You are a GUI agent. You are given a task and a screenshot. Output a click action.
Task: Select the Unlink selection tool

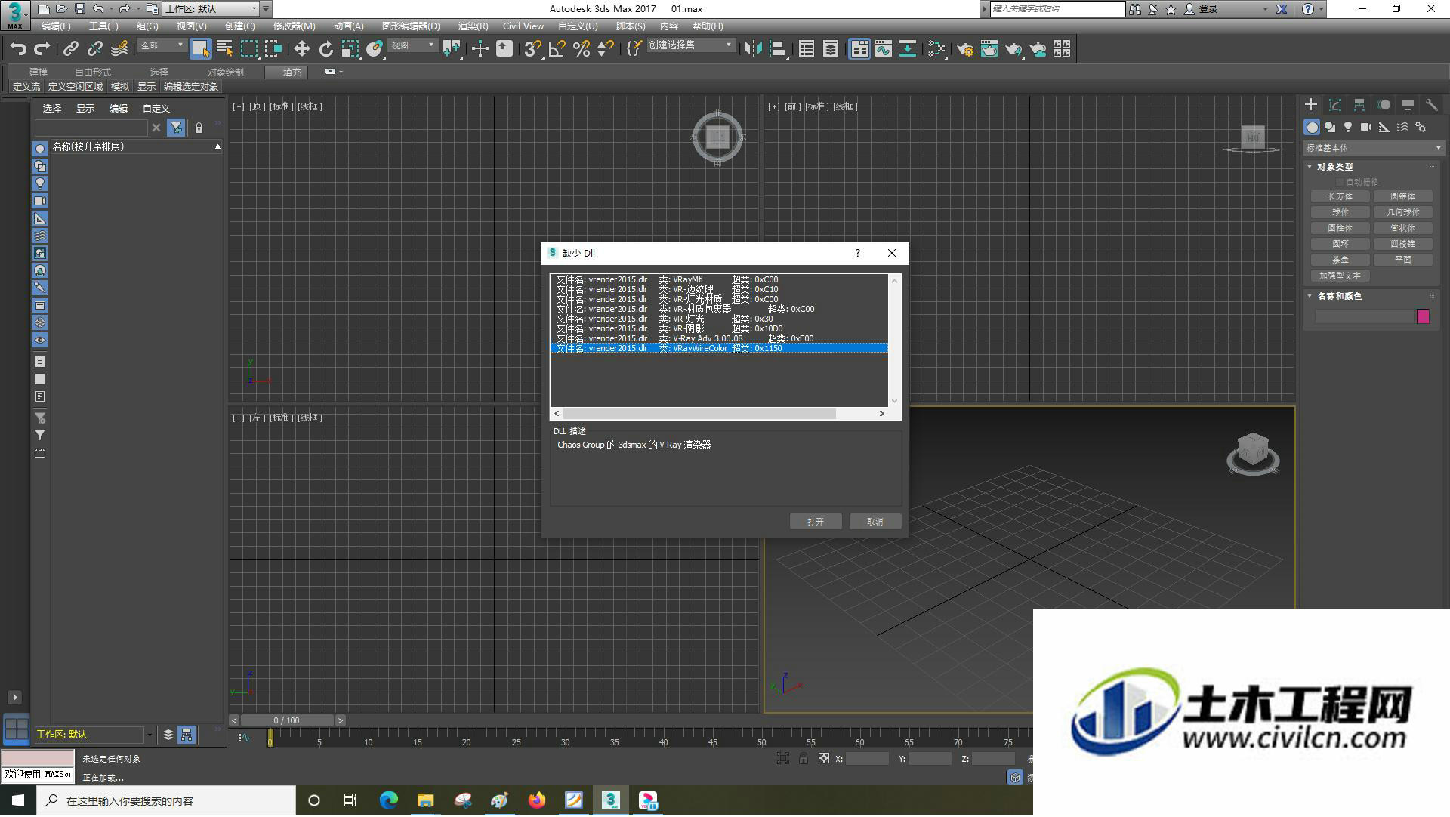point(95,49)
